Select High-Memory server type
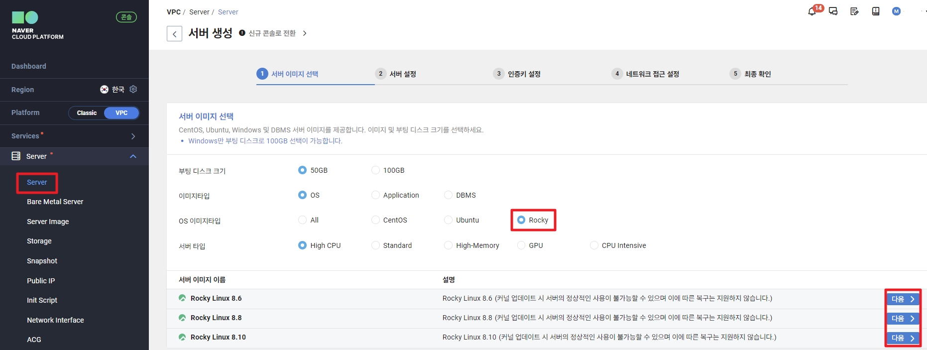The image size is (927, 350). tap(448, 245)
